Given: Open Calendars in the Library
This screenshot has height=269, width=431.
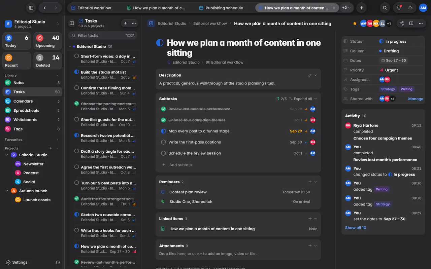Looking at the screenshot, I should click(x=32, y=101).
